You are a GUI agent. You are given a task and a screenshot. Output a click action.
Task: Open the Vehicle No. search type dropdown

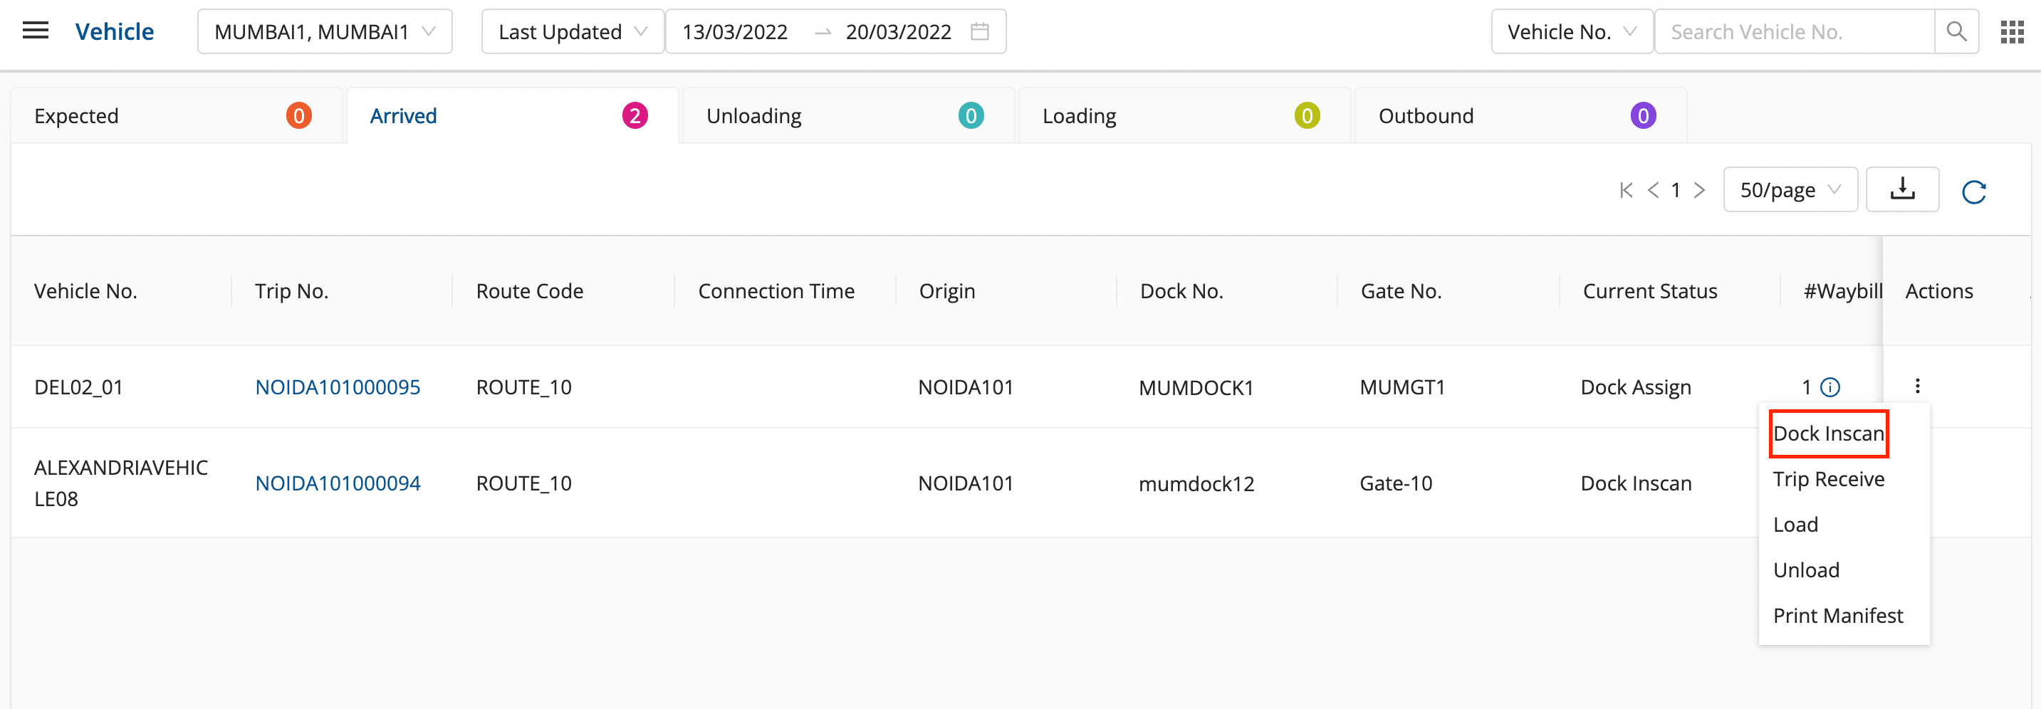1570,32
